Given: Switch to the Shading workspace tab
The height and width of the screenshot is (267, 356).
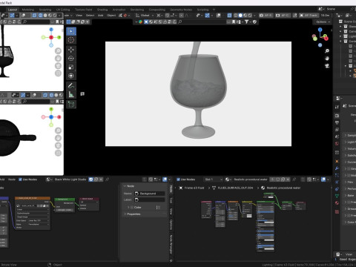Looking at the screenshot, I should [x=102, y=10].
